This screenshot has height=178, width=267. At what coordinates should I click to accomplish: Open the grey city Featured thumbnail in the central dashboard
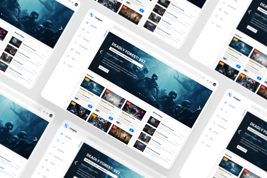[113, 98]
